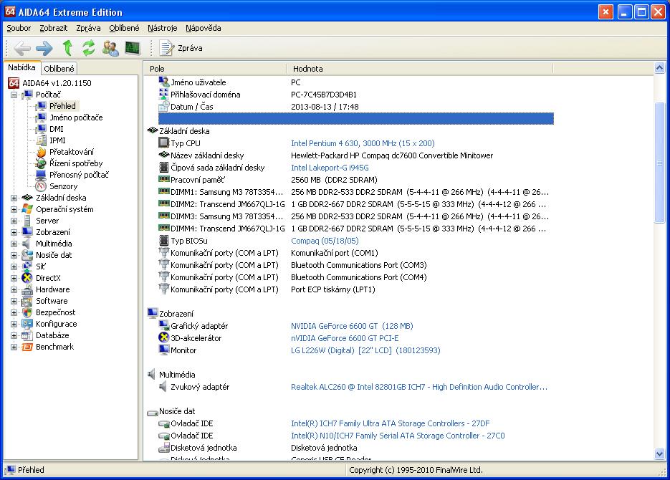This screenshot has height=480, width=670.
Task: Open the Soubor menu
Action: [19, 28]
